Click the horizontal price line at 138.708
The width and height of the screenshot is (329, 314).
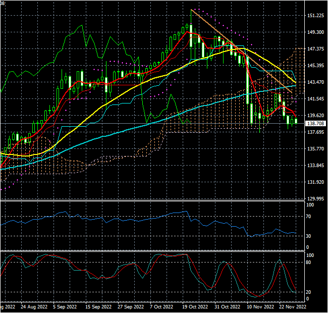click(x=152, y=123)
